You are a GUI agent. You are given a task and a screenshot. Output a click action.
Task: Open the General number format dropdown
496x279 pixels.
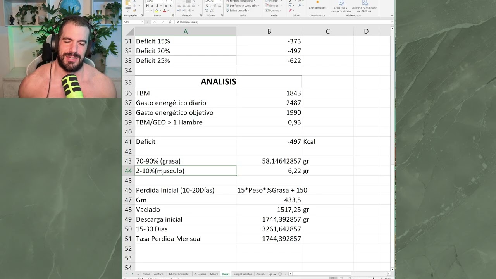click(220, 1)
